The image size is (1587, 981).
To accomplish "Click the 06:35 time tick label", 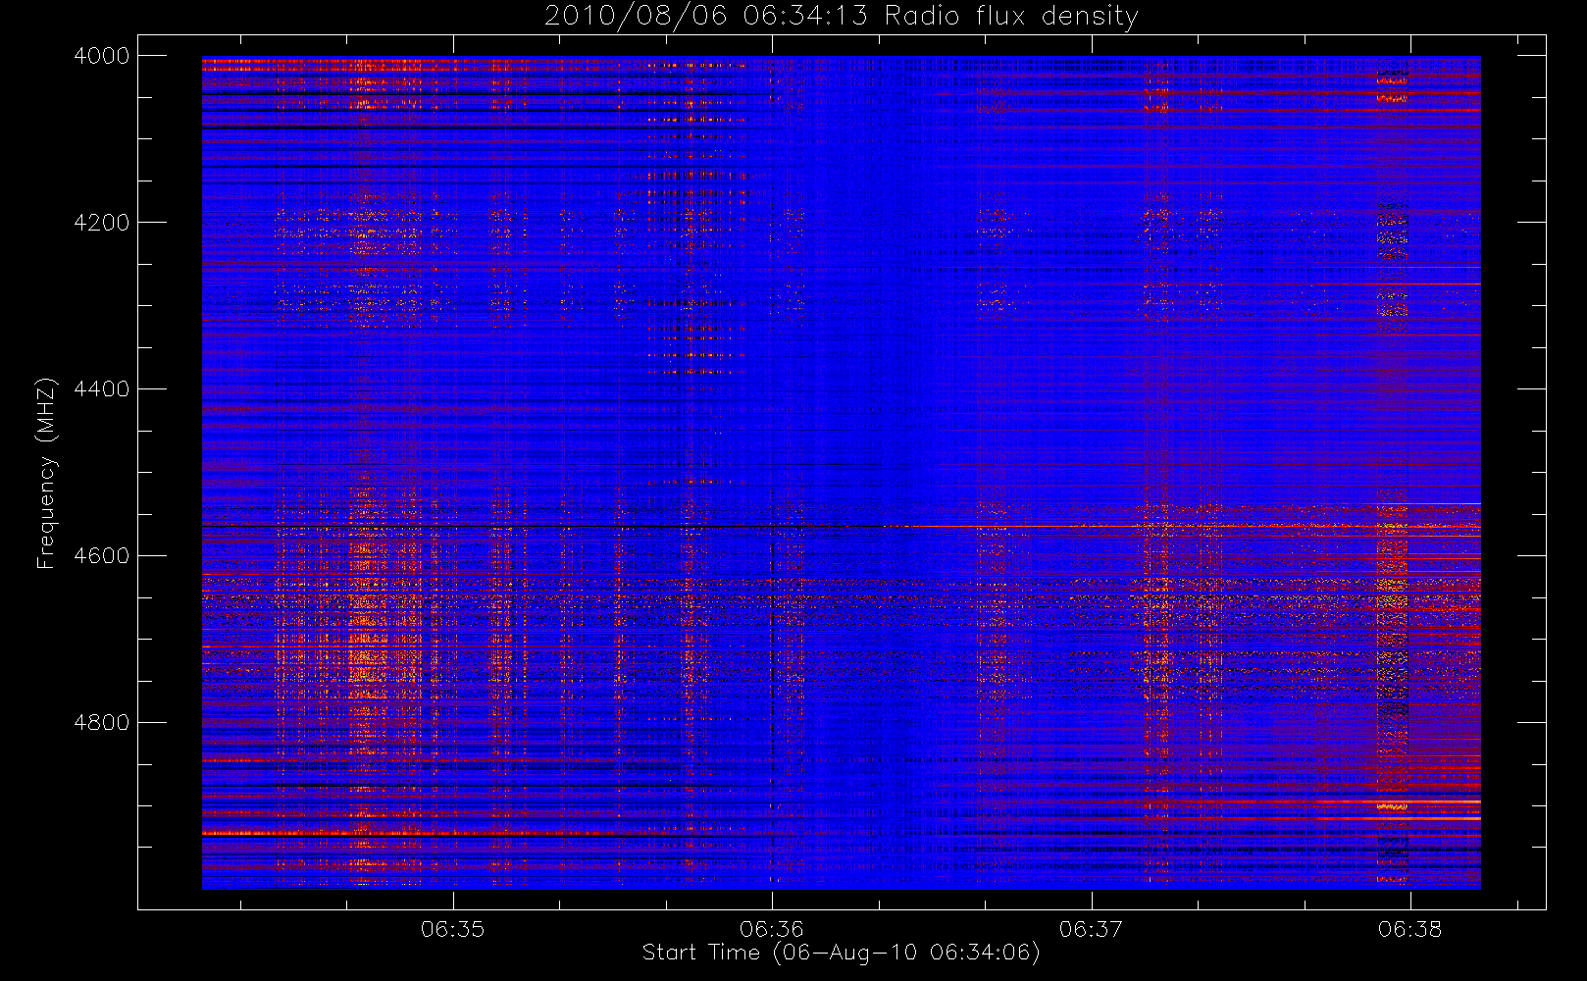I will coord(452,929).
